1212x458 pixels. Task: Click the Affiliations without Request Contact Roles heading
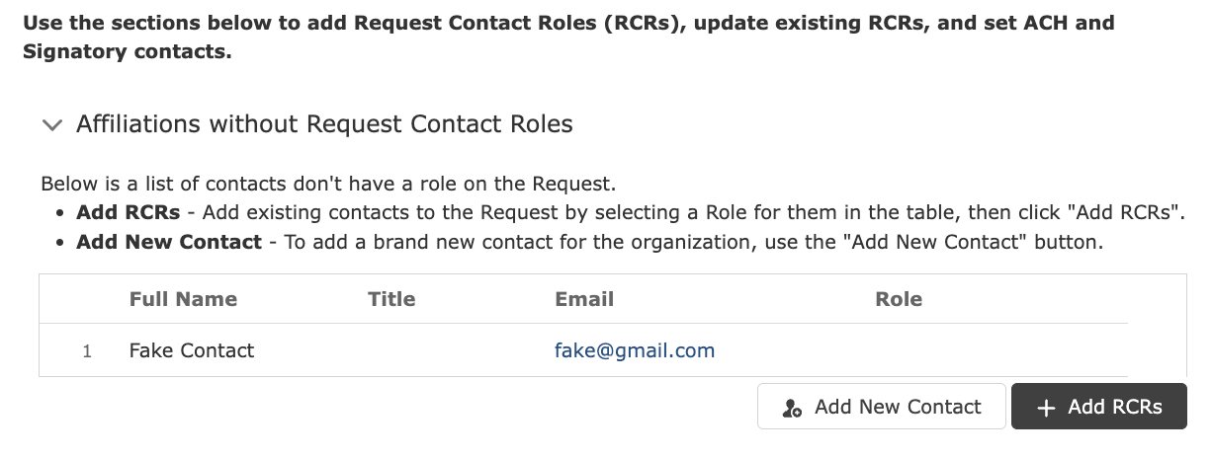click(x=324, y=124)
